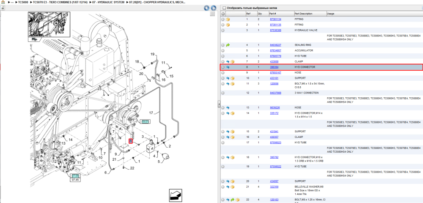Click the blue arrow on CLAMP 433008 row
The width and height of the screenshot is (423, 203).
(228, 62)
